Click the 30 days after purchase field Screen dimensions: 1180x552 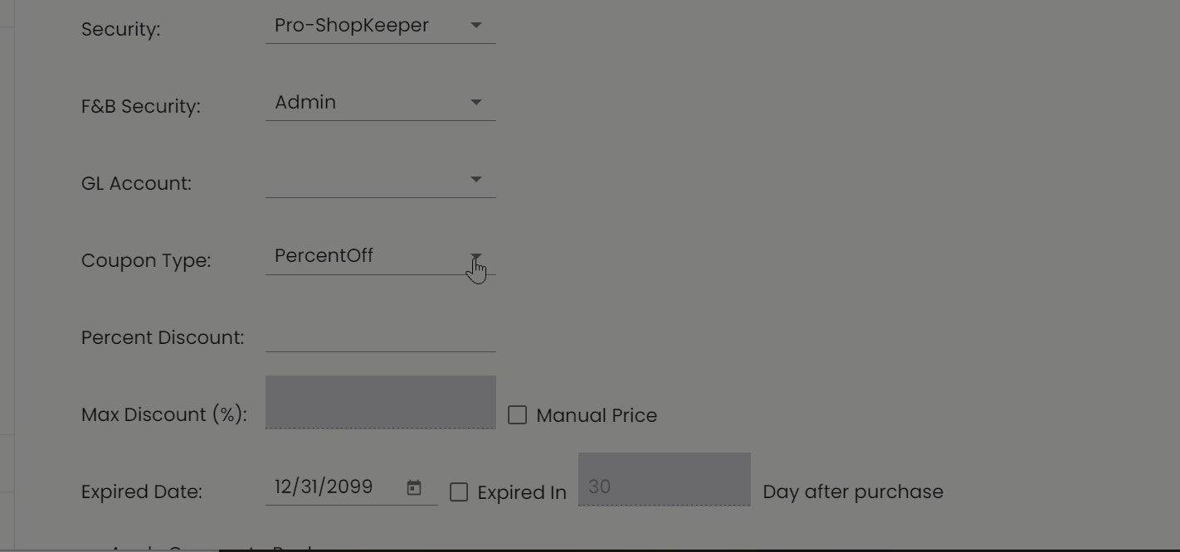(x=665, y=479)
